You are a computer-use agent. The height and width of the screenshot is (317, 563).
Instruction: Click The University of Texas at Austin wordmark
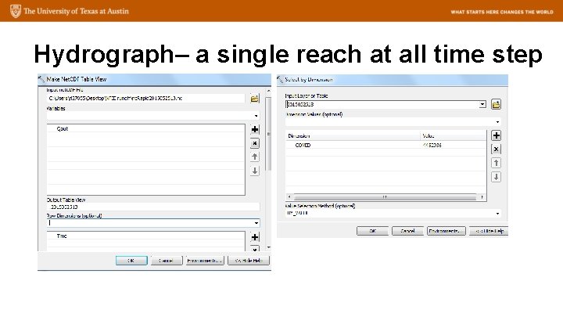pyautogui.click(x=76, y=11)
